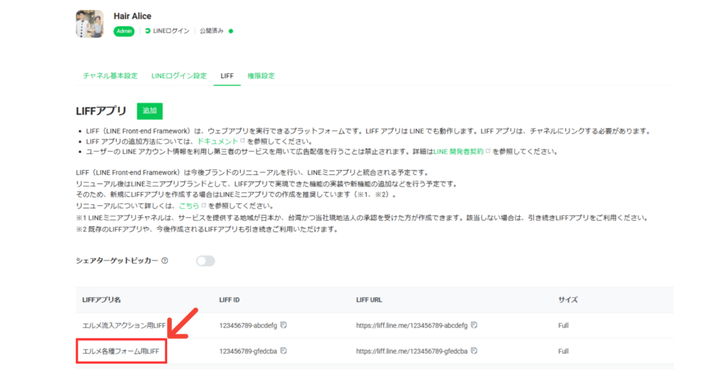Enable the シェアターゲットピッカー toggle switch

click(205, 260)
